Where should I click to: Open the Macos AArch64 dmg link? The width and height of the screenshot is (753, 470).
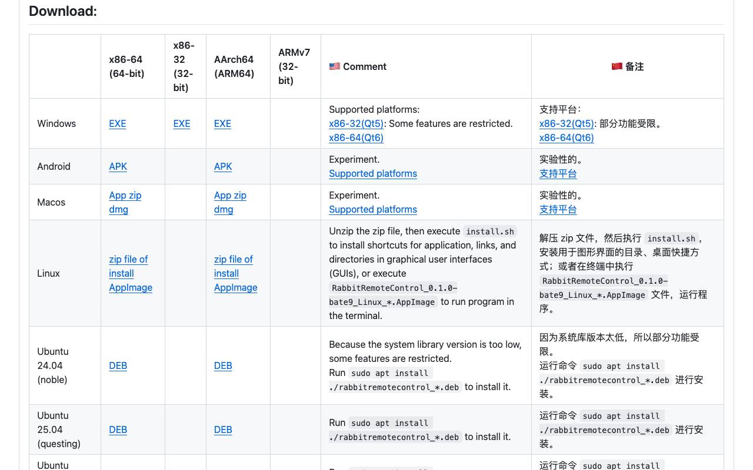tap(224, 209)
